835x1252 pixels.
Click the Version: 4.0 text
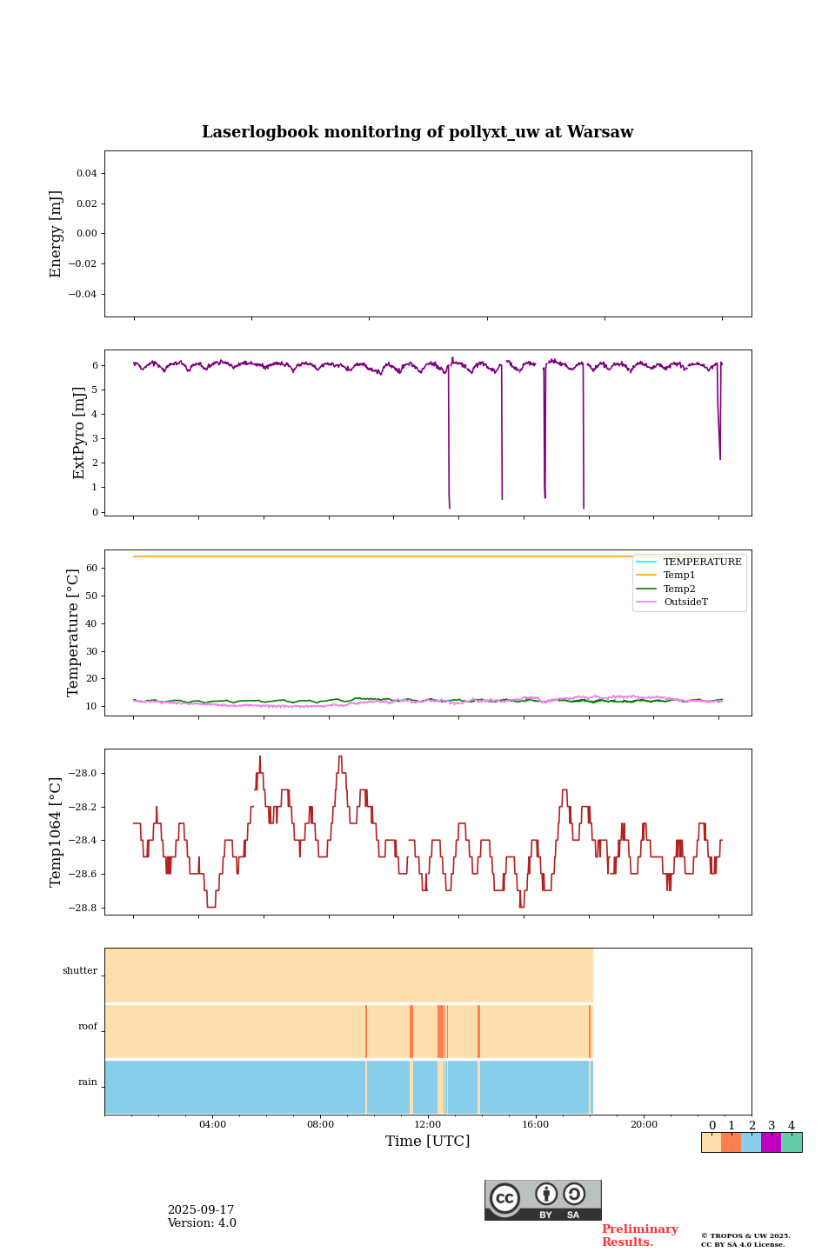click(202, 1223)
